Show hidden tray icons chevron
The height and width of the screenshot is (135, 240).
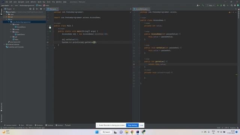click(x=202, y=132)
